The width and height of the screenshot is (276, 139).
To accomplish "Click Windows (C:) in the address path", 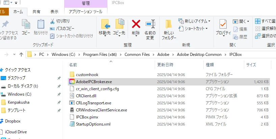I will 64,55.
